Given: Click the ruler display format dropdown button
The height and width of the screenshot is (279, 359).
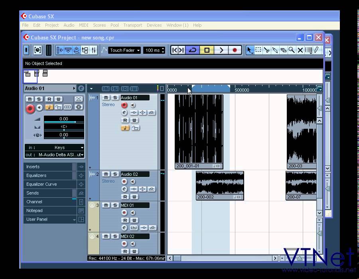Looking at the screenshot, I should [319, 88].
